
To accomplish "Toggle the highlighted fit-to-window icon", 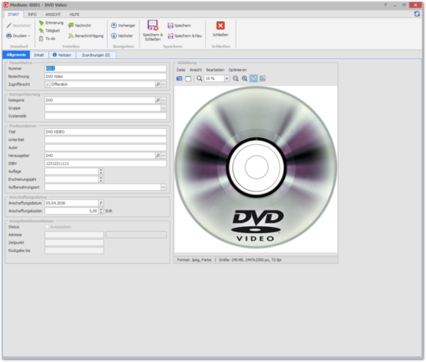I will click(253, 78).
